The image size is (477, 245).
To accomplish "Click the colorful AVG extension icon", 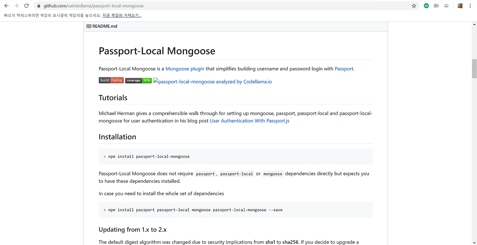I will pos(460,6).
